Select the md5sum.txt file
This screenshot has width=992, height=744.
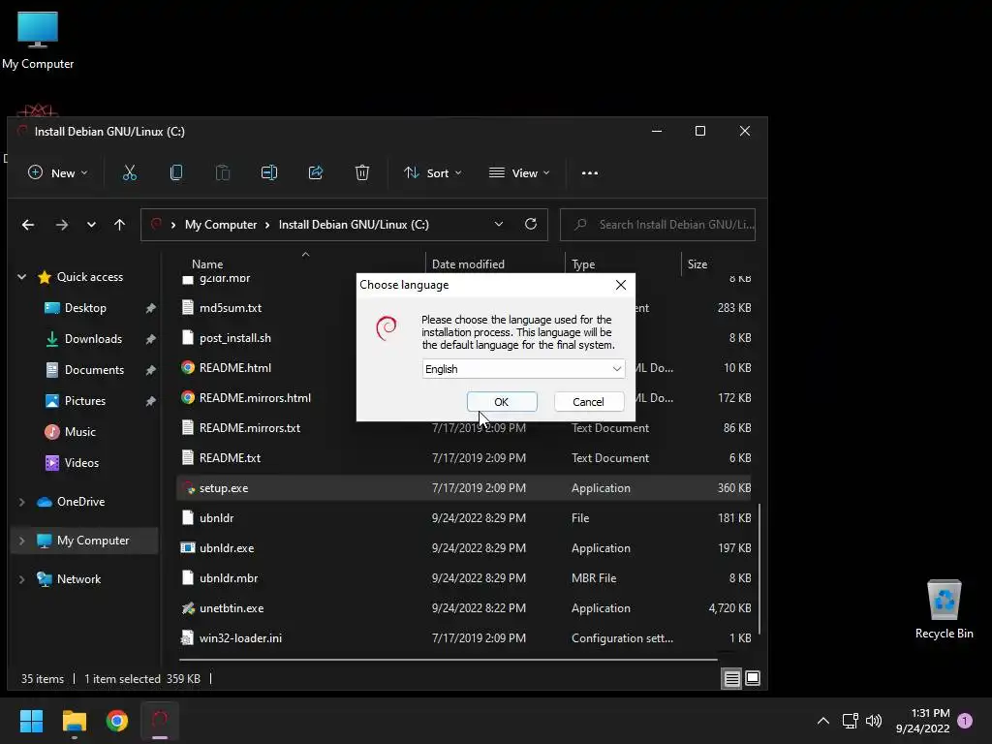coord(231,308)
